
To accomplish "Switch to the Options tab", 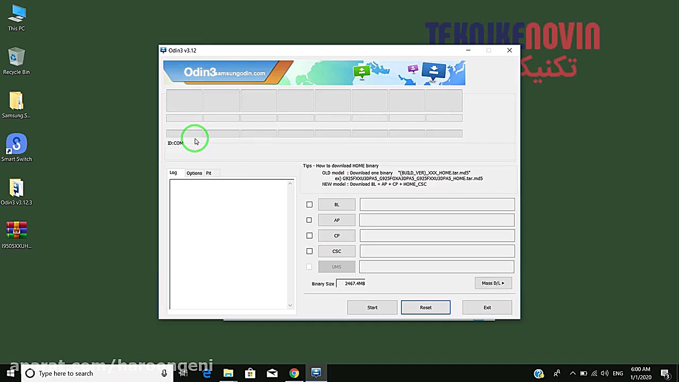I will (194, 173).
